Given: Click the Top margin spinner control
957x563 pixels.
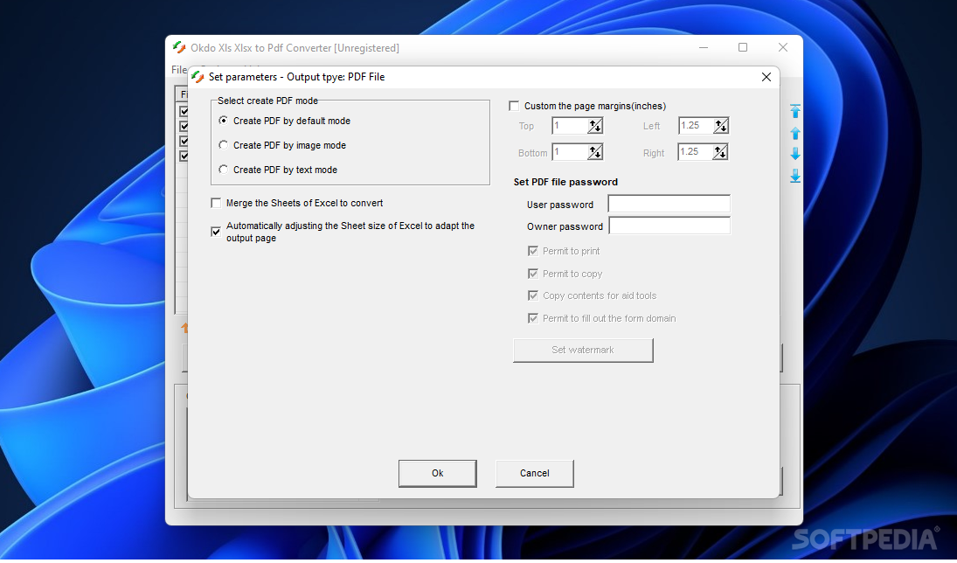Looking at the screenshot, I should [x=595, y=126].
